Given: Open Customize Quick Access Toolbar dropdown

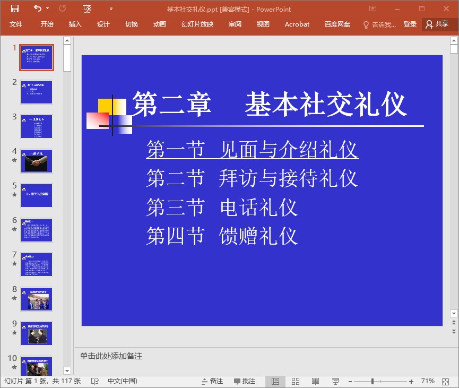Looking at the screenshot, I should point(111,8).
